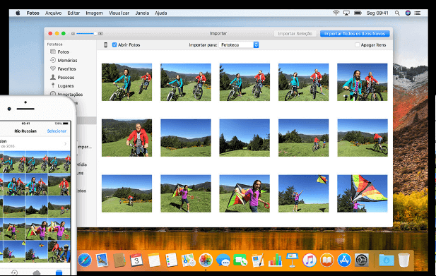The height and width of the screenshot is (276, 436).
Task: Click the Wi-Fi status icon
Action: (336, 13)
